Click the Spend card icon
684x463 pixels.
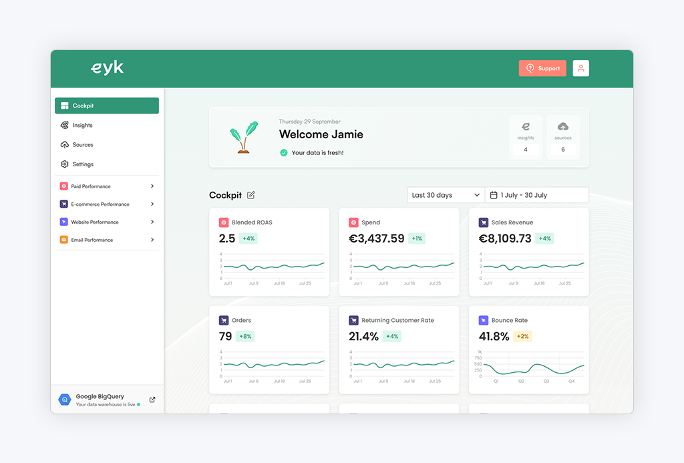click(x=353, y=222)
